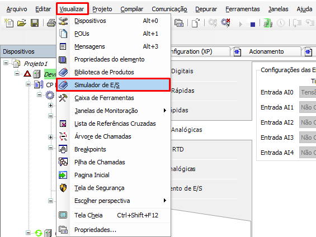Open the Comunicação menu
Viewport: 316px width, 237px height.
click(x=169, y=9)
